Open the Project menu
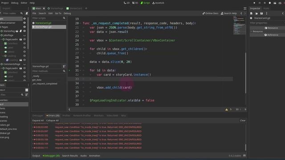This screenshot has height=160, width=285. tap(5, 3)
